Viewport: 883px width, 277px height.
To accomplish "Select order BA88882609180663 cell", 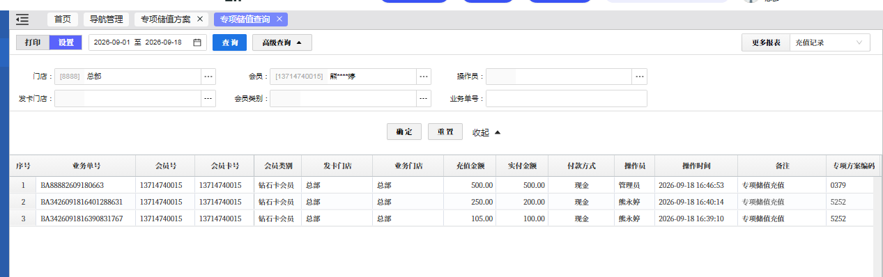I will click(x=86, y=185).
